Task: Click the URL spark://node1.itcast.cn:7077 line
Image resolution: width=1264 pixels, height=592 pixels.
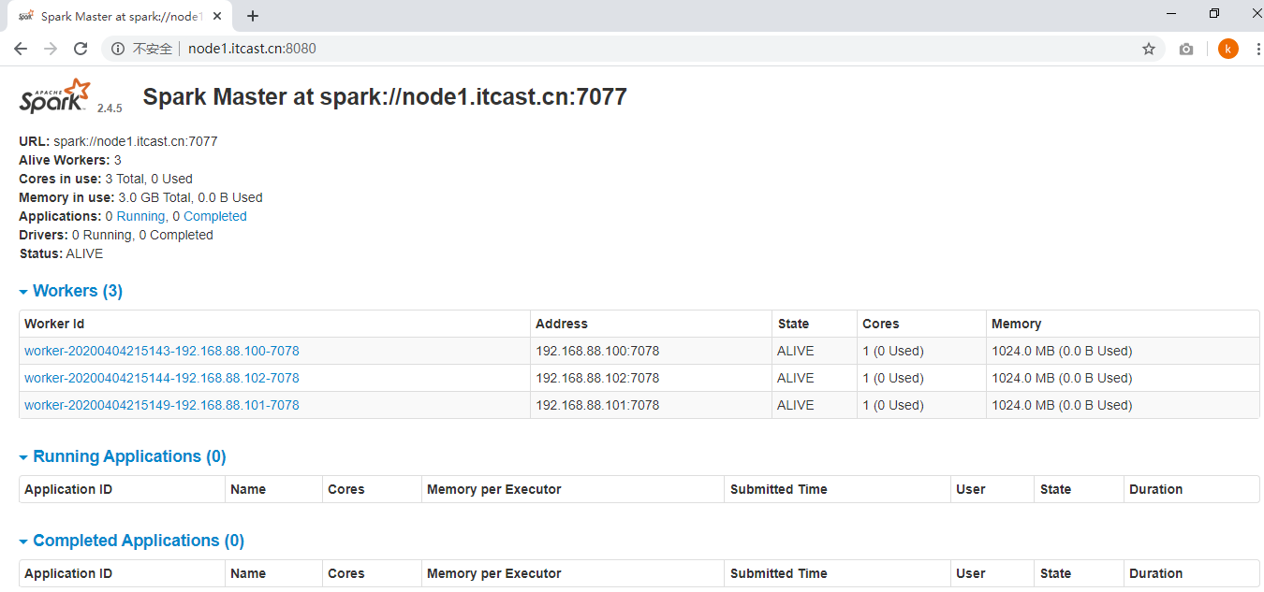Action: (x=118, y=141)
